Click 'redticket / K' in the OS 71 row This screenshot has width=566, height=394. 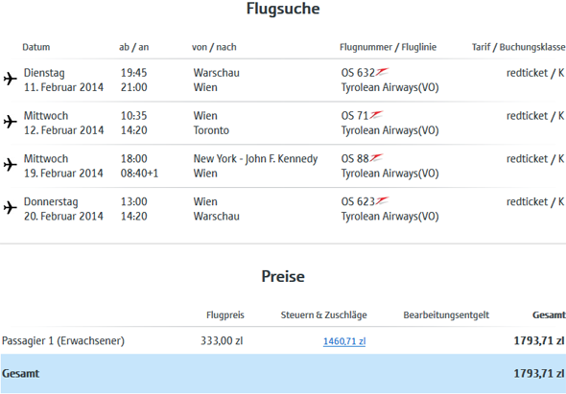[535, 116]
